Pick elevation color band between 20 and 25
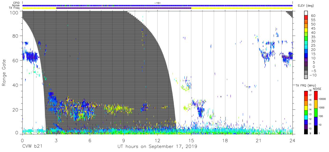Screen dimensions: 329x152 [306, 47]
